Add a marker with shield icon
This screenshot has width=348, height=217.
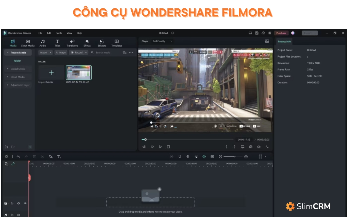click(x=180, y=157)
